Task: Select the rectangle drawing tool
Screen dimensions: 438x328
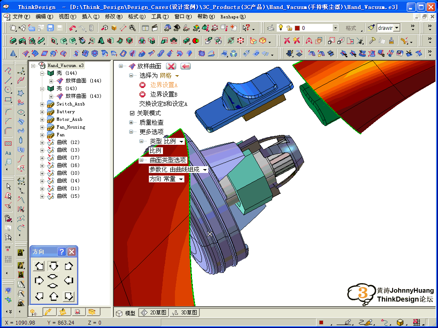Action: 8,99
